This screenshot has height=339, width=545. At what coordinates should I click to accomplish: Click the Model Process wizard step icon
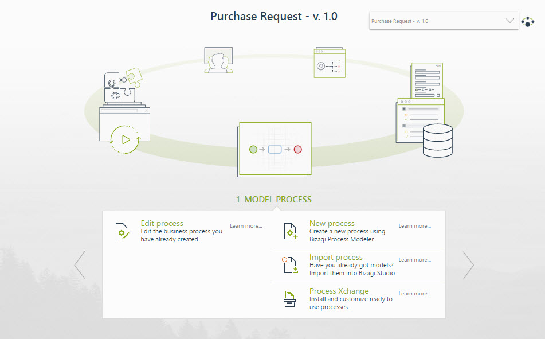[x=275, y=149]
